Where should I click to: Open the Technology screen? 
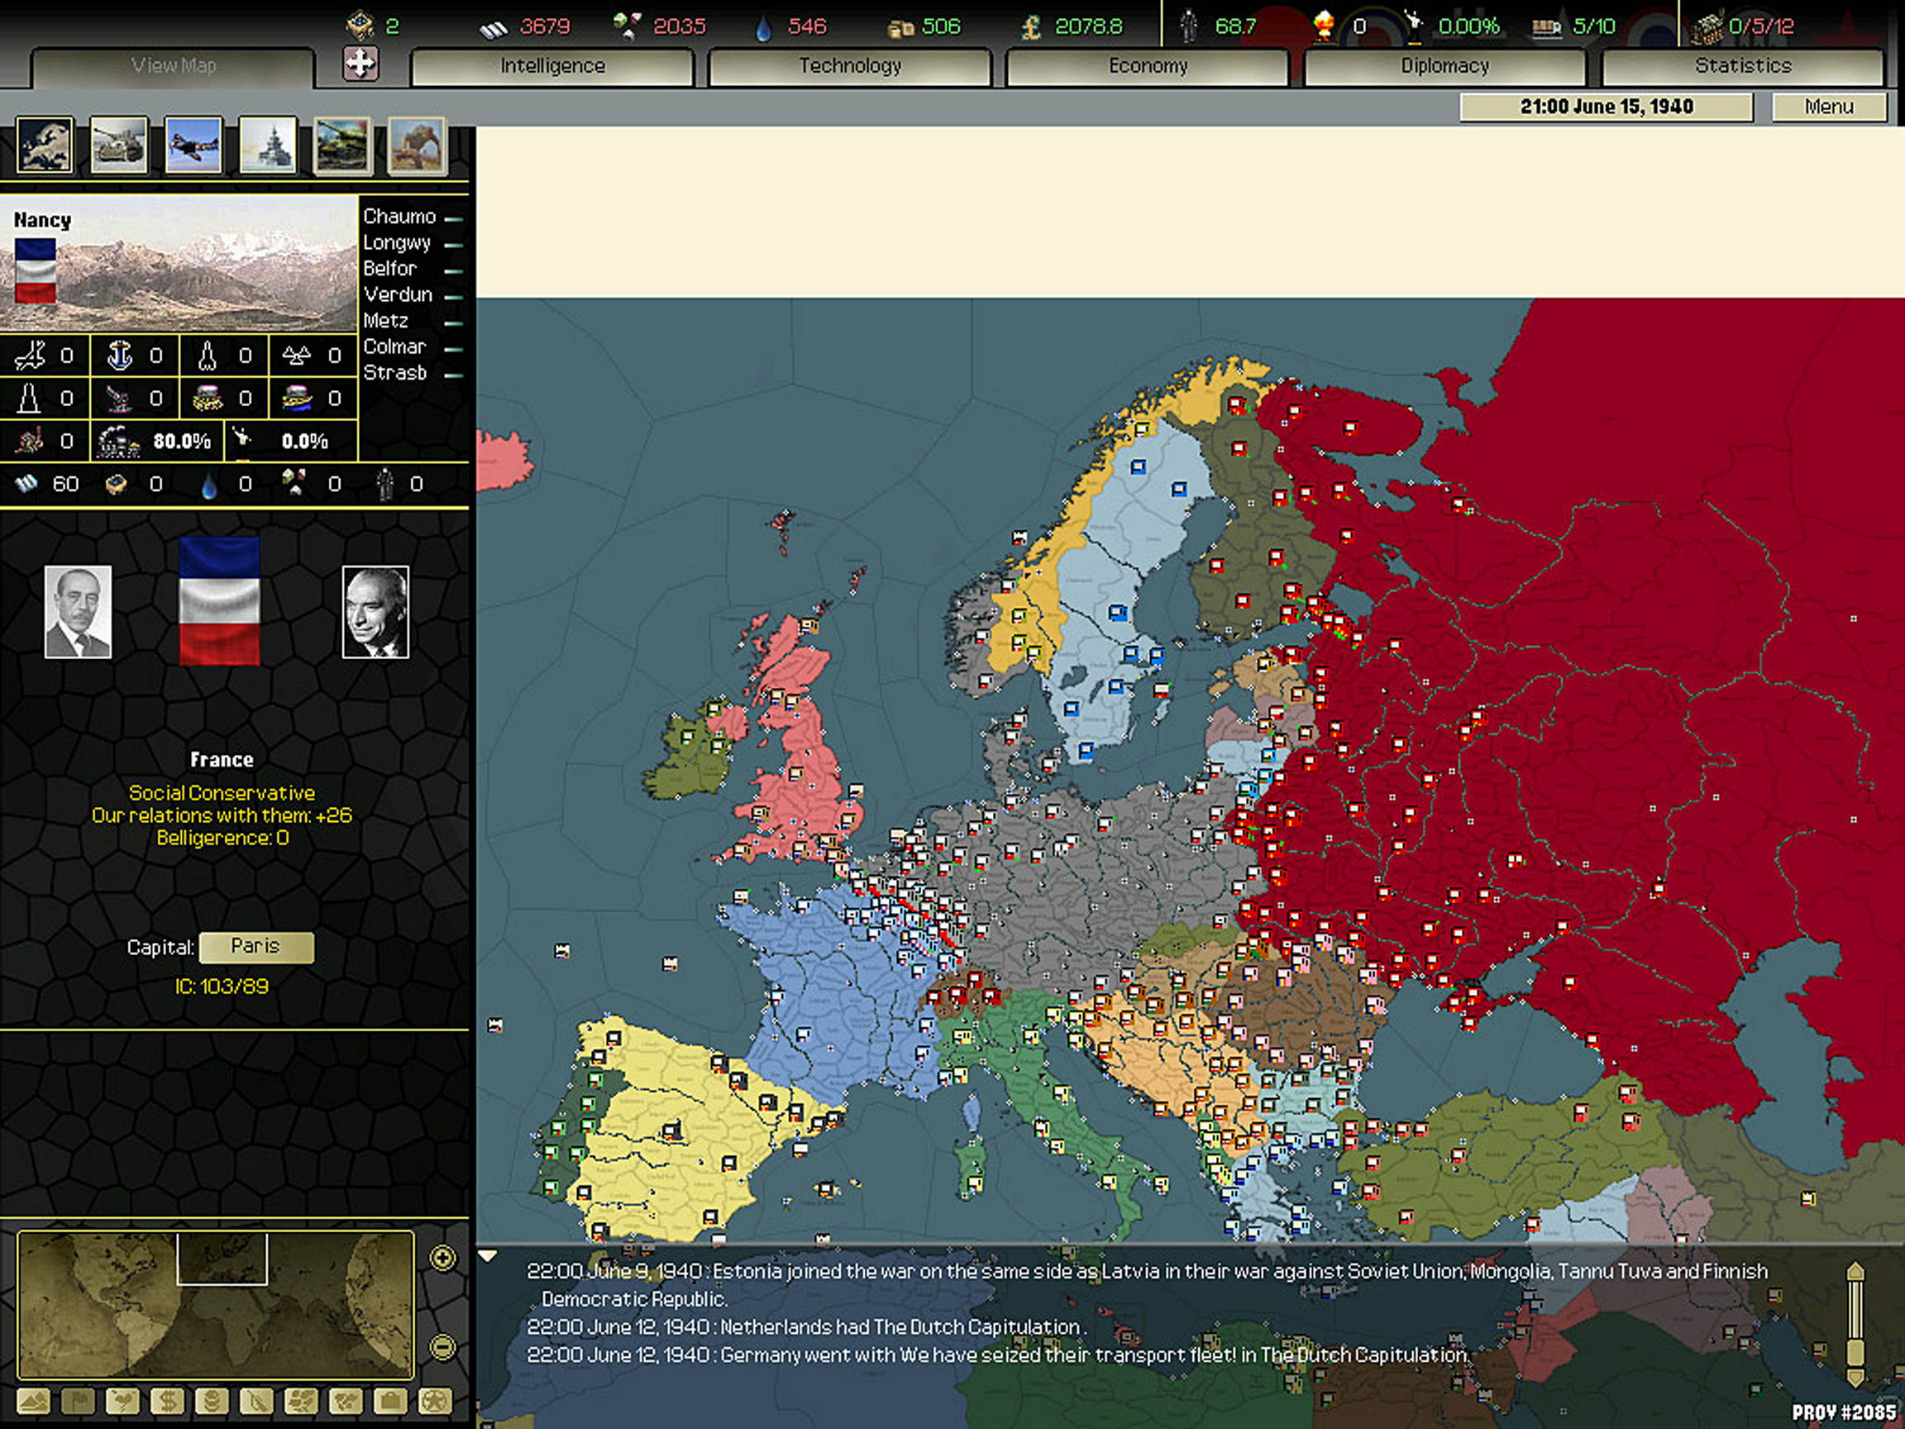850,65
